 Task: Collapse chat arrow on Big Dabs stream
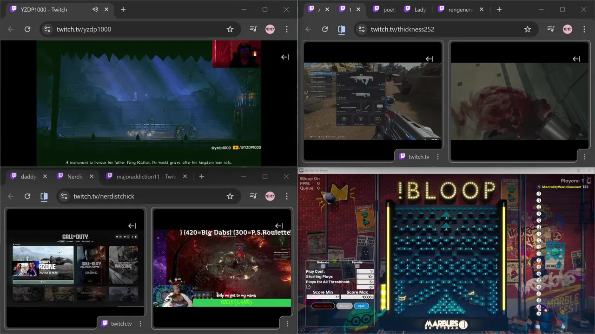click(279, 226)
